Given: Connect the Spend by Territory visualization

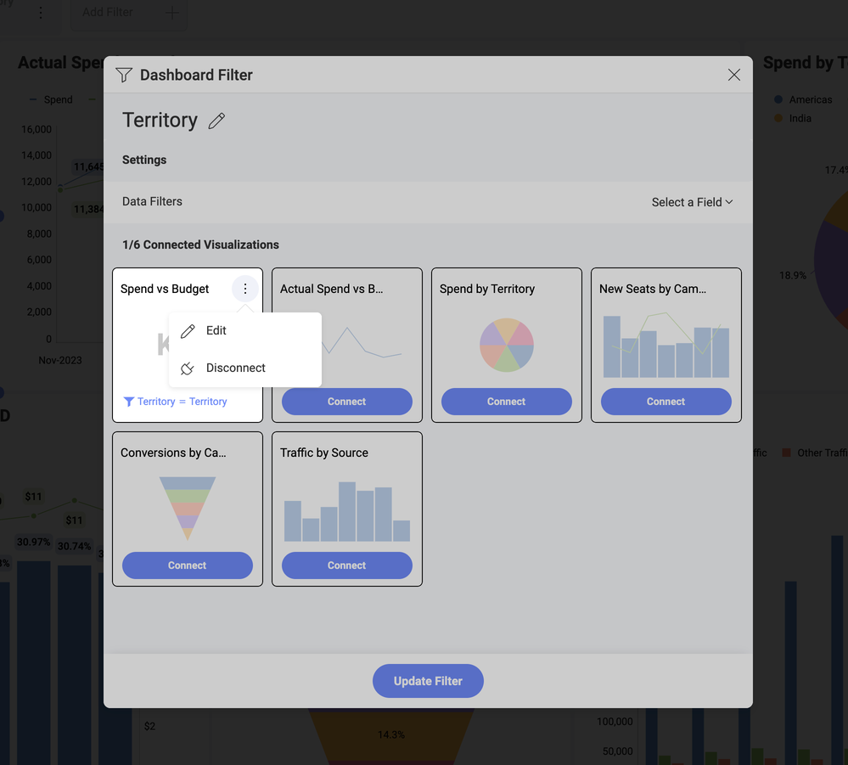Looking at the screenshot, I should coord(506,402).
